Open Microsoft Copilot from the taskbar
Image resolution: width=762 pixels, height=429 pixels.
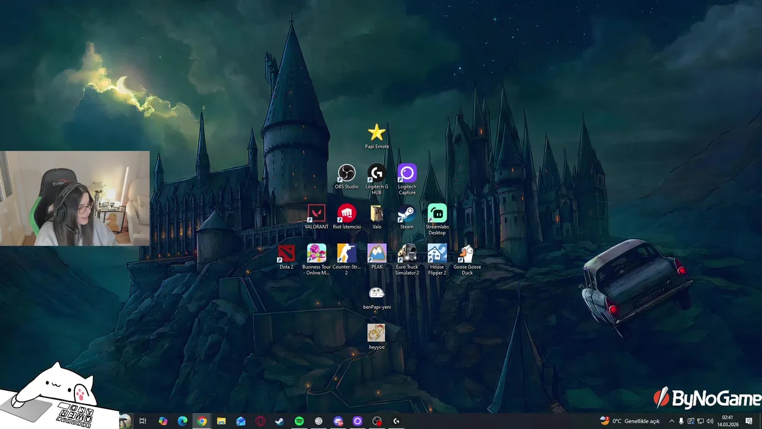coord(163,421)
